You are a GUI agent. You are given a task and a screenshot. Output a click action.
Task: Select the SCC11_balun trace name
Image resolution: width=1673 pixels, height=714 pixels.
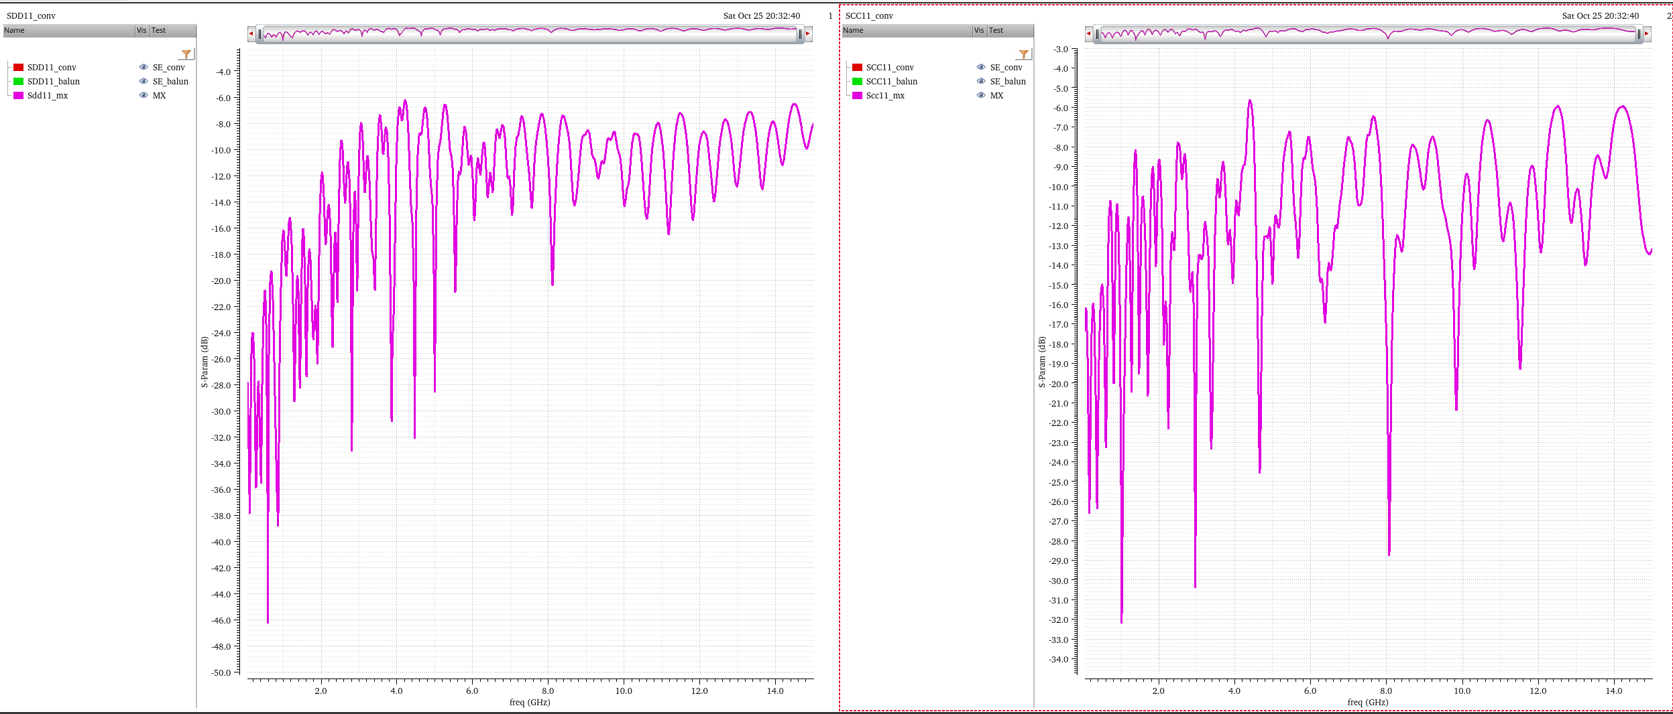tap(891, 81)
